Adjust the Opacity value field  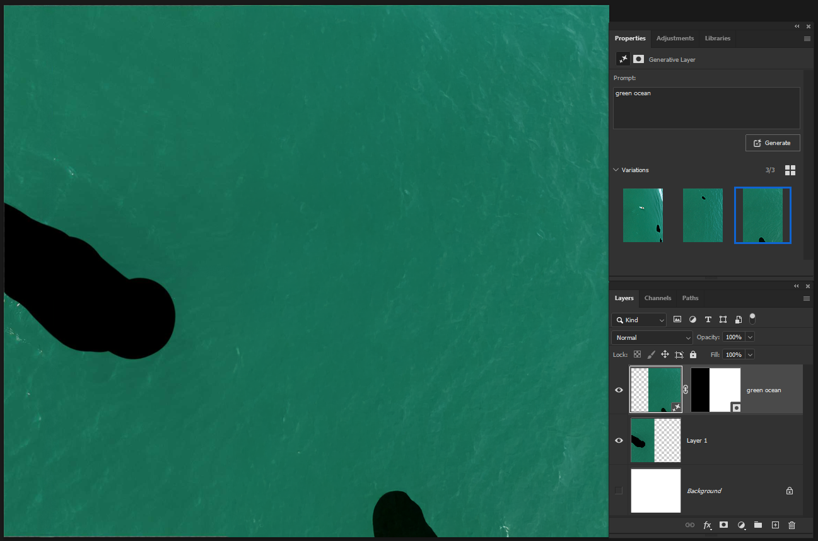[x=735, y=337]
